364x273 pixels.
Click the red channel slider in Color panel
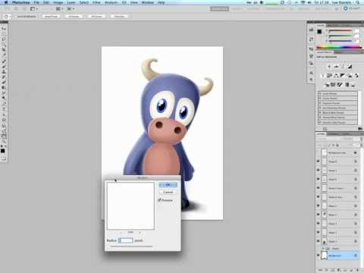pos(340,31)
